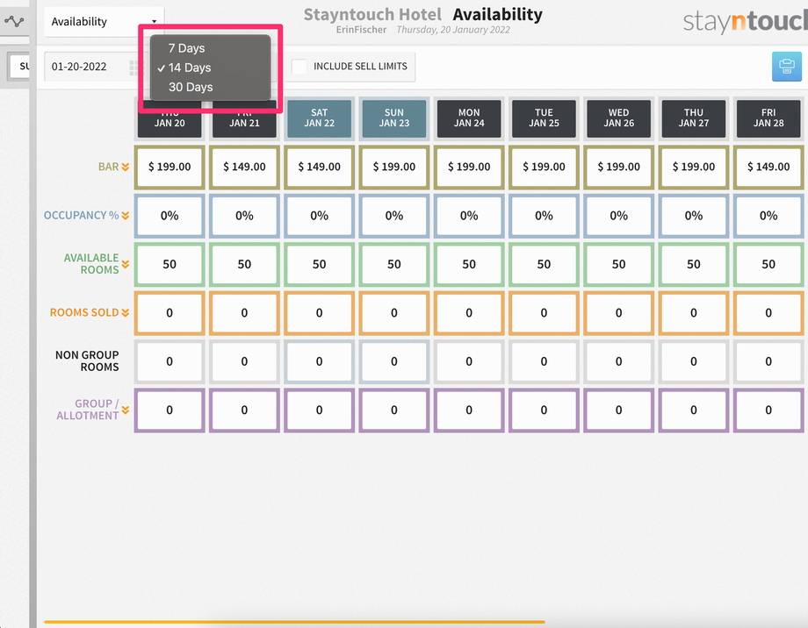Viewport: 808px width, 628px height.
Task: Click the non group rooms cell for Jan 23
Action: pyautogui.click(x=394, y=362)
